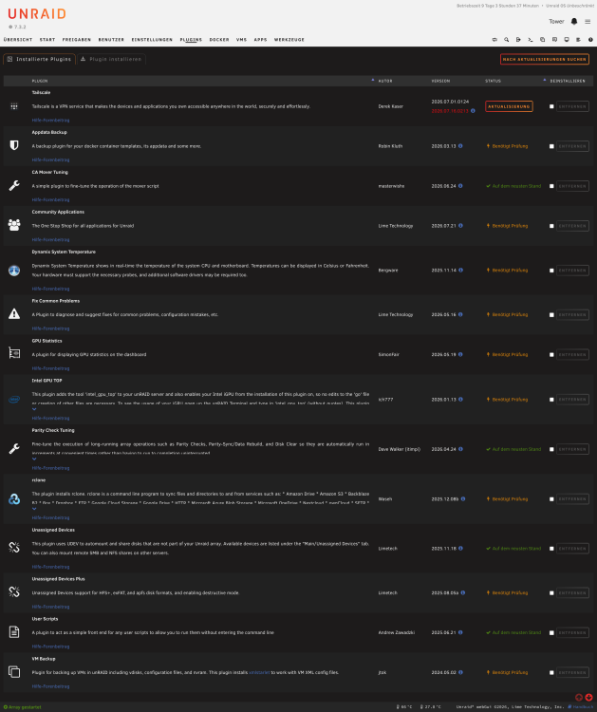Open the VMs menu
Viewport: 597px width, 712px height.
pos(241,40)
